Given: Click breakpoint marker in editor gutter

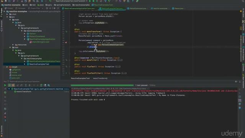Looking at the screenshot, I should (66, 43).
